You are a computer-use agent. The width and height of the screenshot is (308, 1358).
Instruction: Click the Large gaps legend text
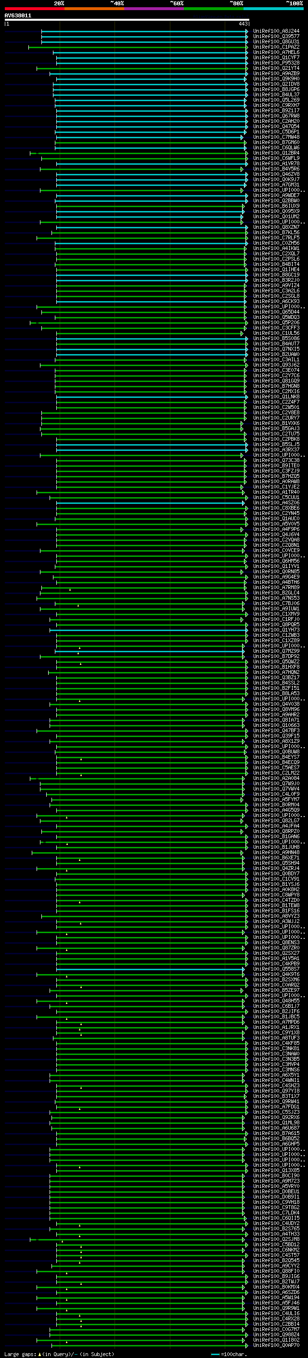click(59, 1354)
